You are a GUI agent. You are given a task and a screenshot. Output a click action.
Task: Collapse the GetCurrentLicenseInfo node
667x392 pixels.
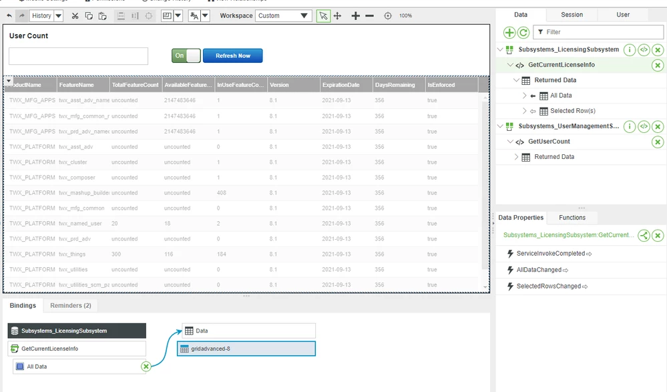tap(510, 65)
